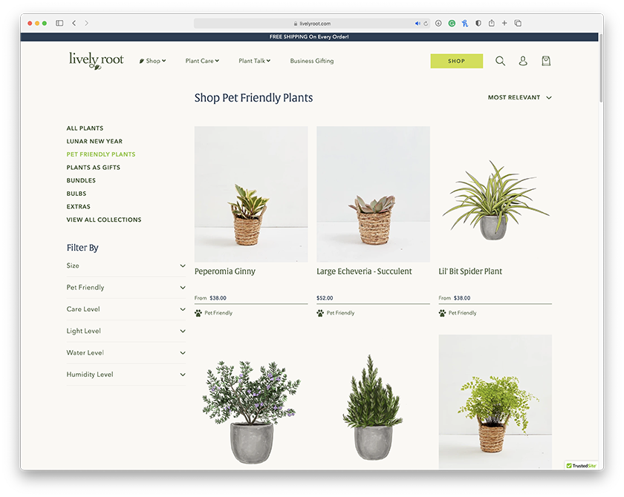Expand the Size filter
The image size is (624, 497).
pyautogui.click(x=126, y=266)
